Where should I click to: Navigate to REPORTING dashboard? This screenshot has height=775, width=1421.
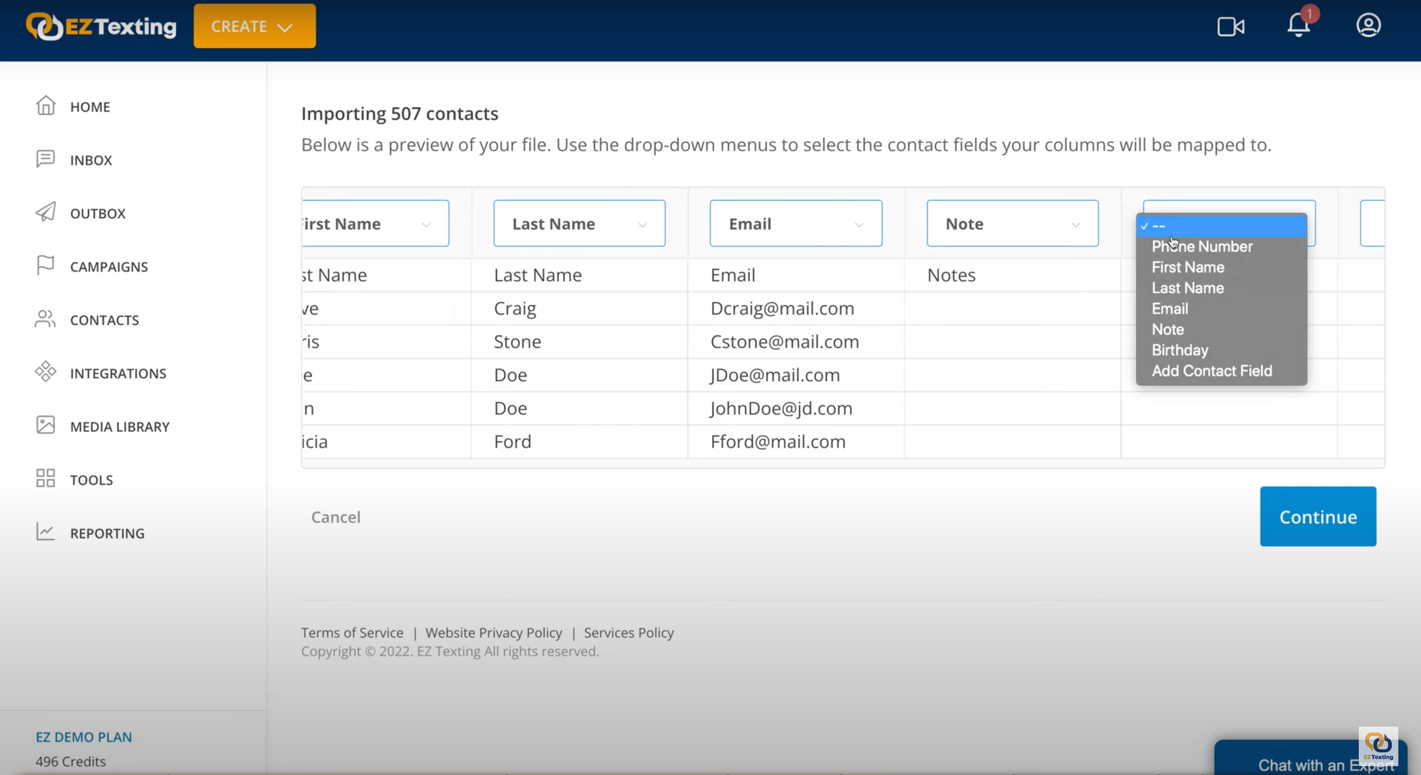[x=107, y=532]
